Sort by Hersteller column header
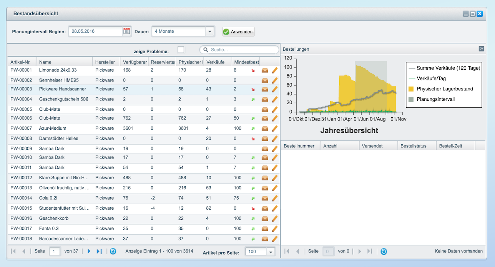This screenshot has width=495, height=267. [106, 62]
